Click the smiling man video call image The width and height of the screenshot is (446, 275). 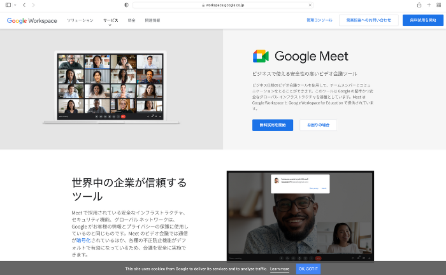(300, 216)
